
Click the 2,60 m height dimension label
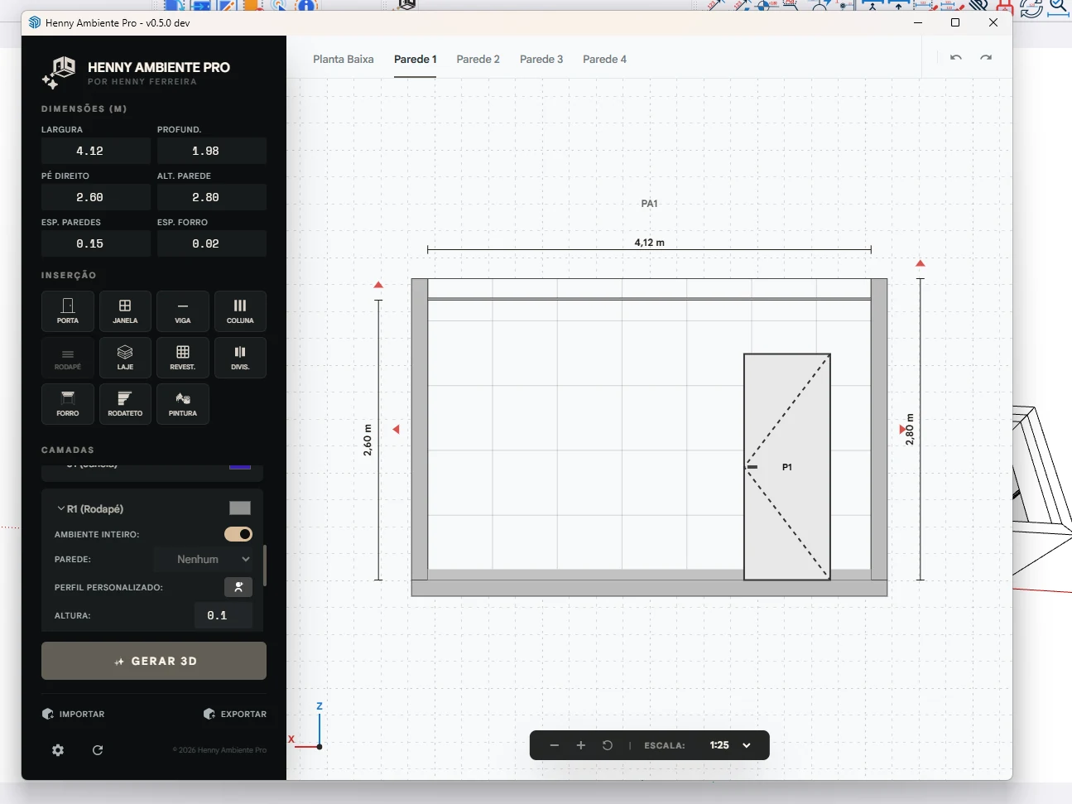368,440
